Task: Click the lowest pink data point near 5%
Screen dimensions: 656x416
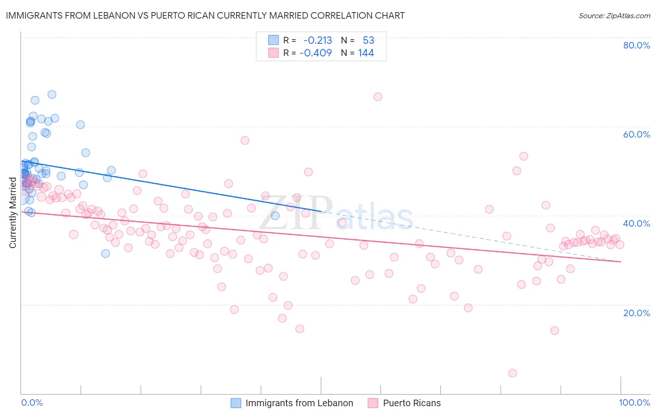Action: 512,373
